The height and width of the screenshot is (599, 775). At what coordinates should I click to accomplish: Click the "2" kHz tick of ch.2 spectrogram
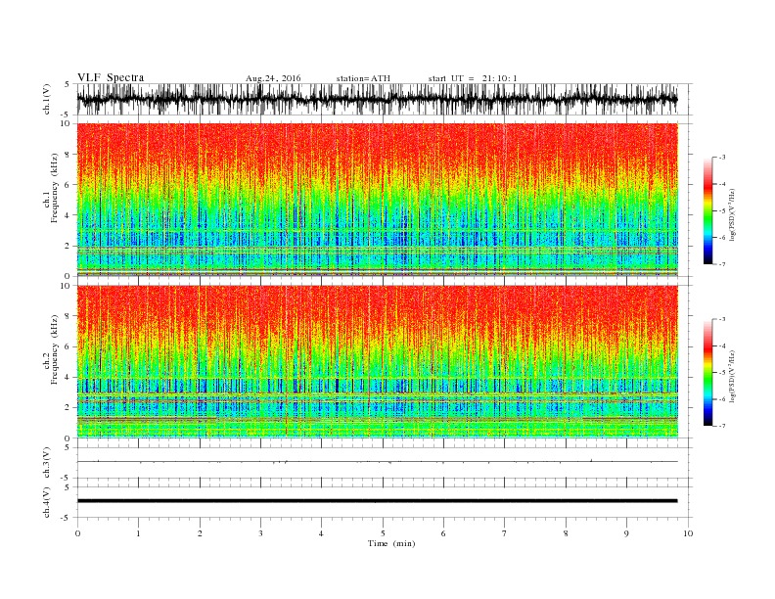[x=68, y=408]
